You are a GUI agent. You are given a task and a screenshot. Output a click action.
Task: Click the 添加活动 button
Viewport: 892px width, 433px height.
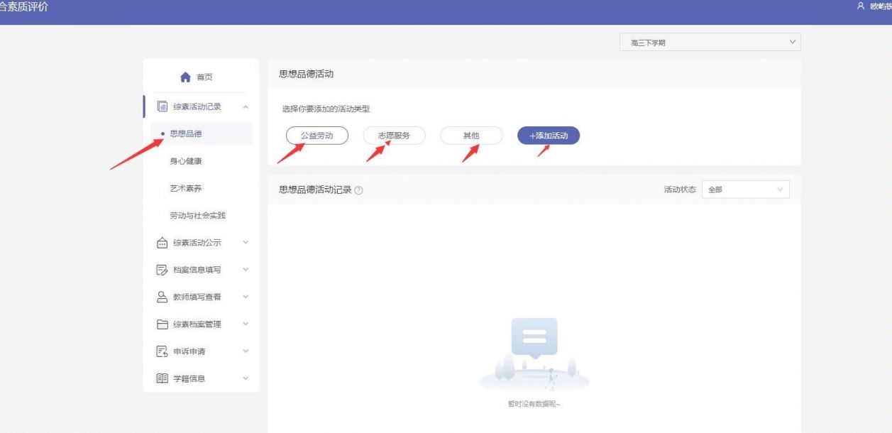pos(548,135)
